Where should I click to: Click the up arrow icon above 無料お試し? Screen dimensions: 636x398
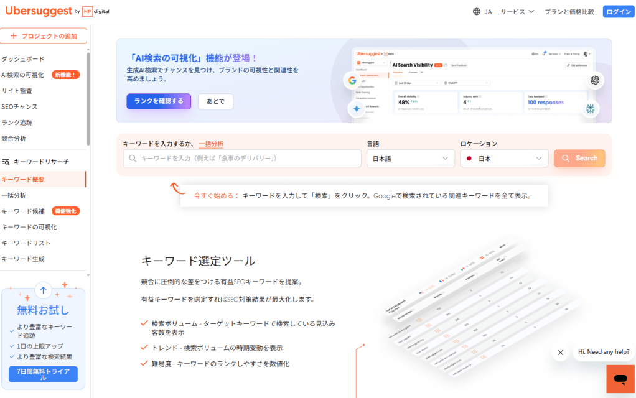click(42, 290)
